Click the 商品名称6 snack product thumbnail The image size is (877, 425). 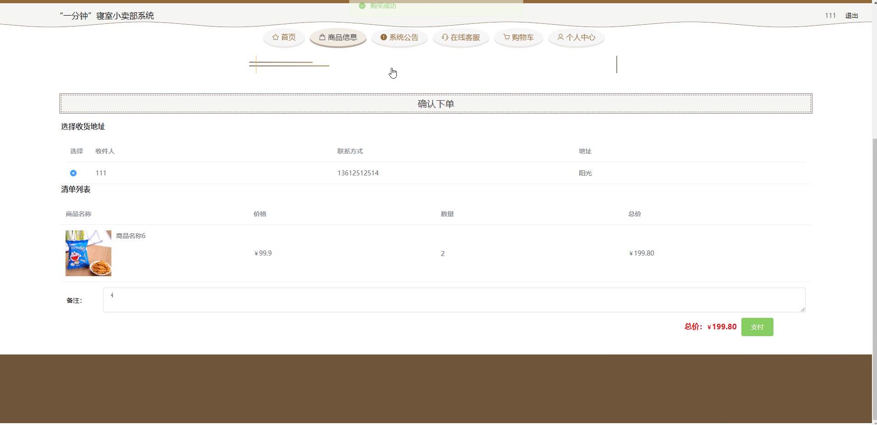(x=88, y=253)
